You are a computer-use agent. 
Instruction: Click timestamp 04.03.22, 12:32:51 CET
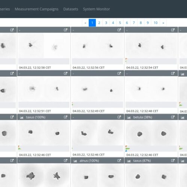35,111
